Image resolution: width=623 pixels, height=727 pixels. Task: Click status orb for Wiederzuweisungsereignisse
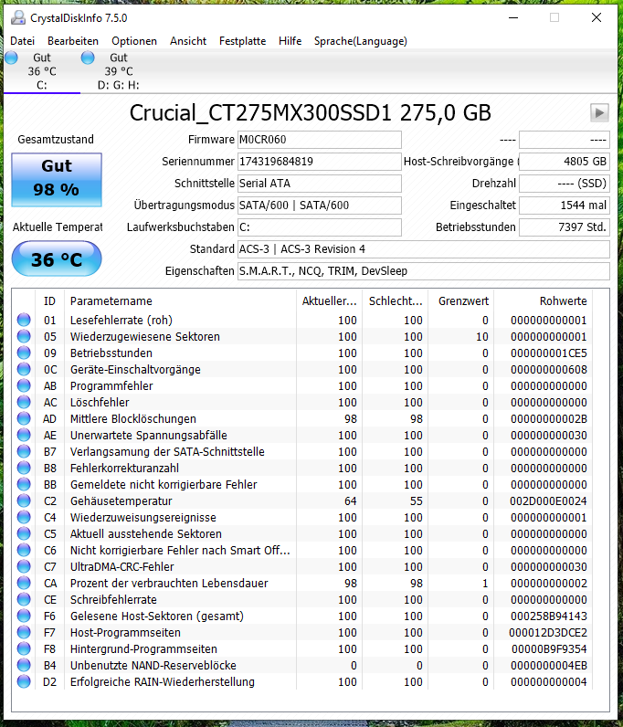(24, 517)
